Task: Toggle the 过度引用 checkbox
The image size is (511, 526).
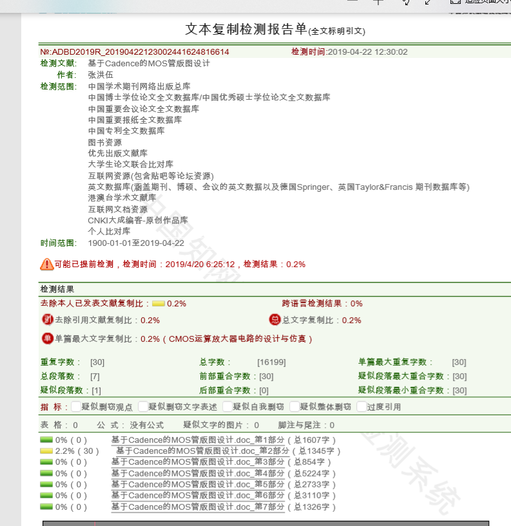Action: [x=362, y=407]
